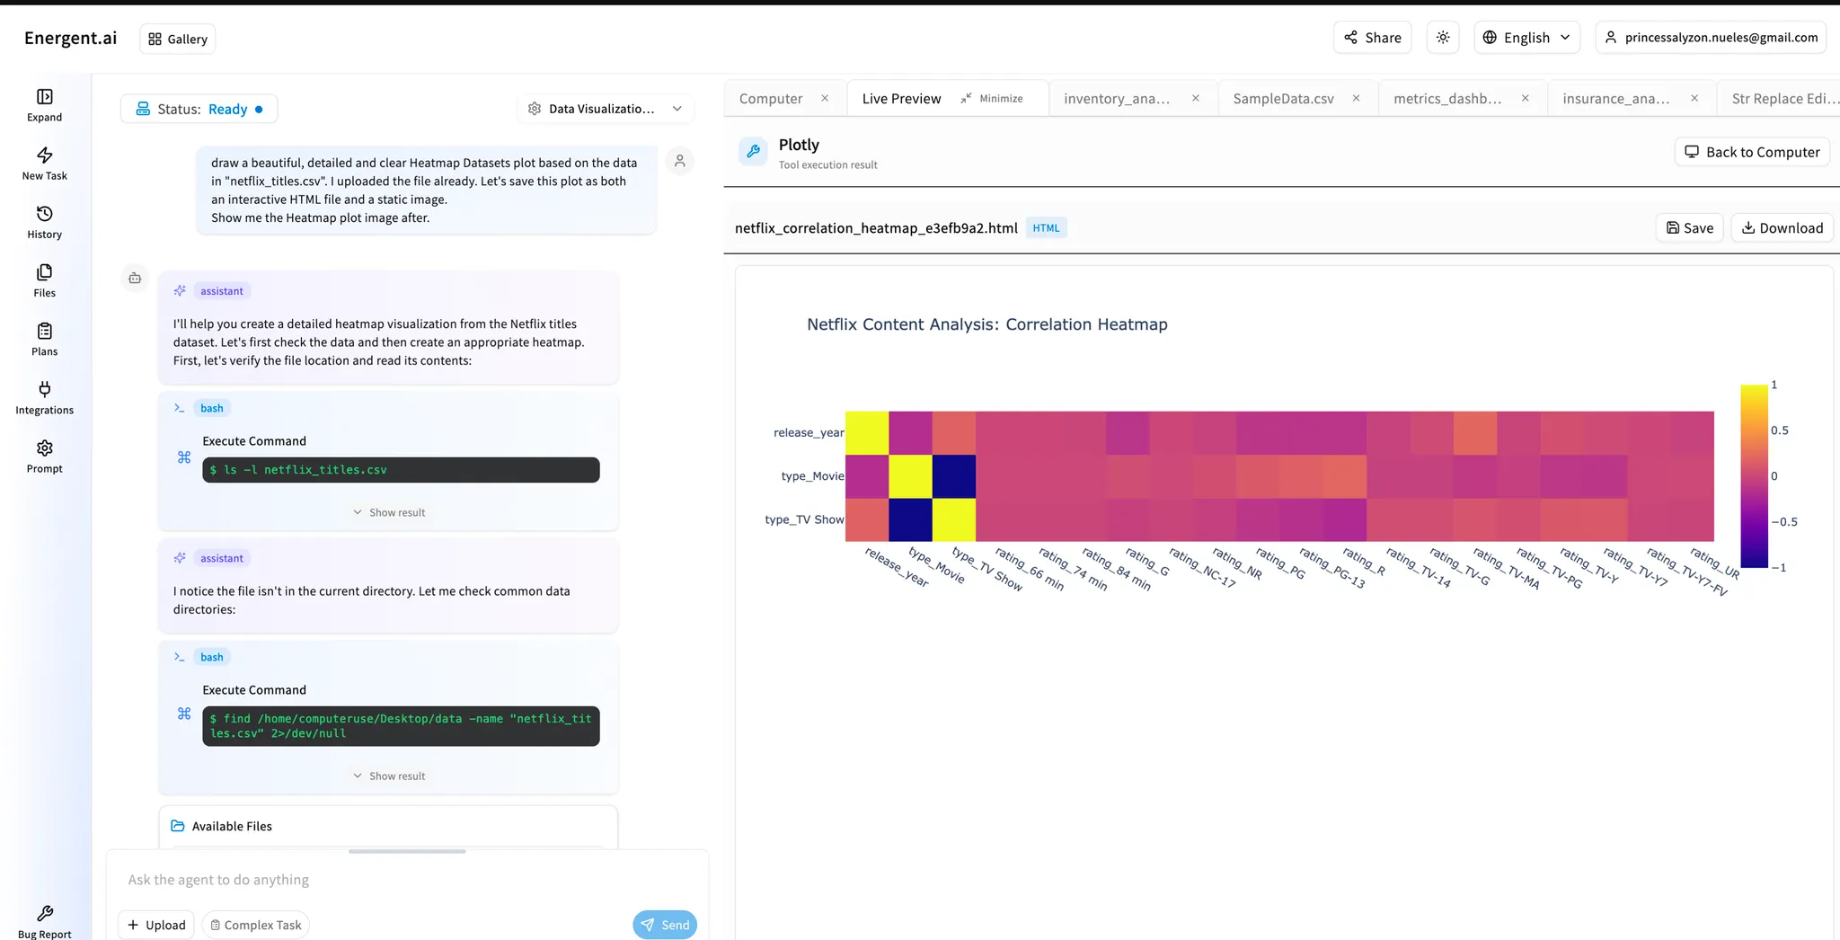The image size is (1840, 940).
Task: Switch to the Computer tab
Action: (x=770, y=98)
